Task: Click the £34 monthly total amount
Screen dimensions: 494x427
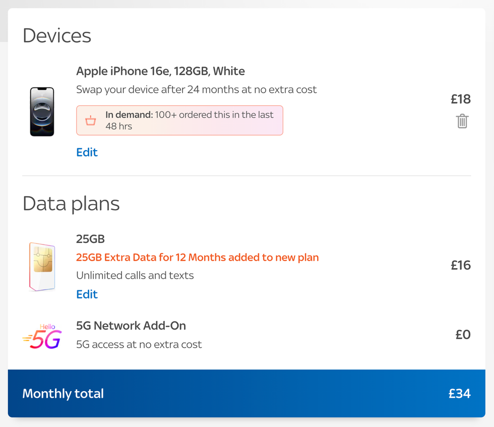Action: 459,394
